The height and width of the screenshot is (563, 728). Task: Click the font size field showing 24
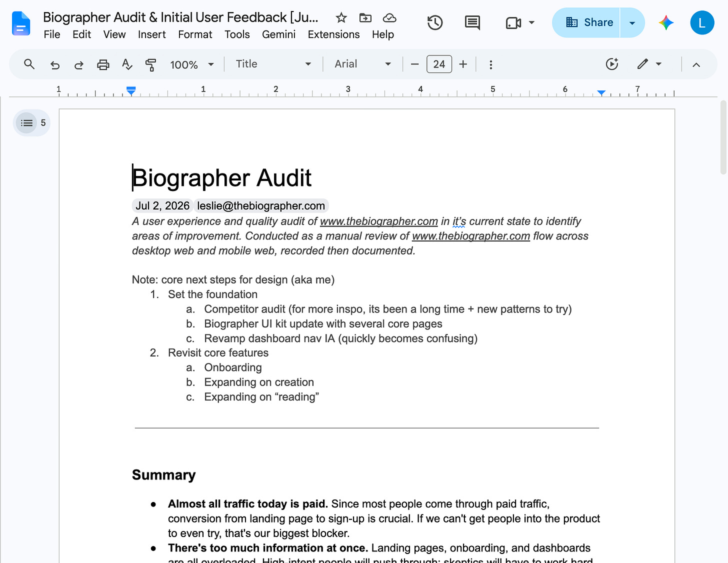click(x=439, y=64)
